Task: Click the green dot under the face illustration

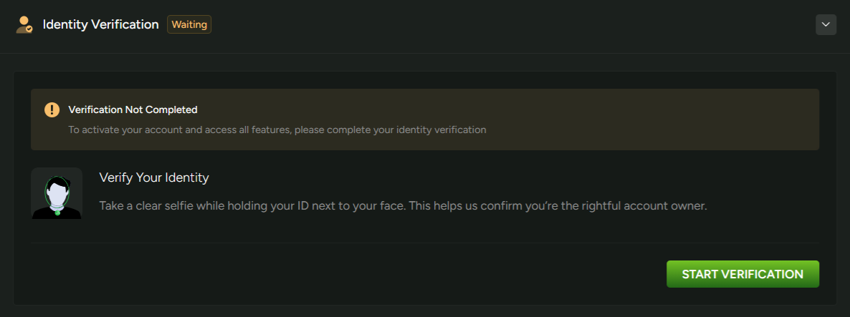Action: click(x=57, y=213)
